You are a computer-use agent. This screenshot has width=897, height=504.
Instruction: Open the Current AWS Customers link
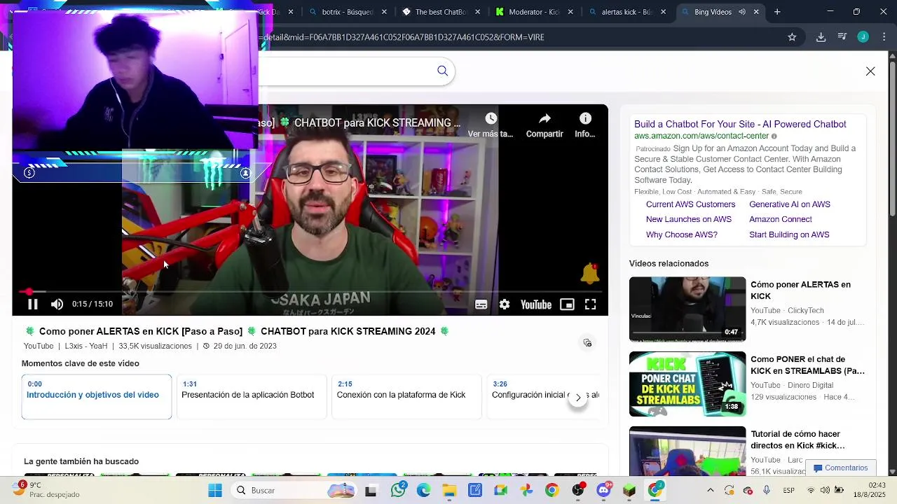coord(690,204)
